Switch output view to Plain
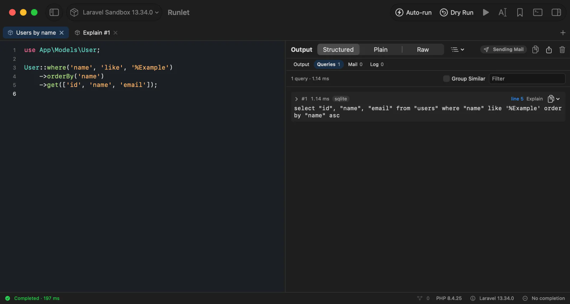Viewport: 570px width, 304px height. (x=380, y=49)
